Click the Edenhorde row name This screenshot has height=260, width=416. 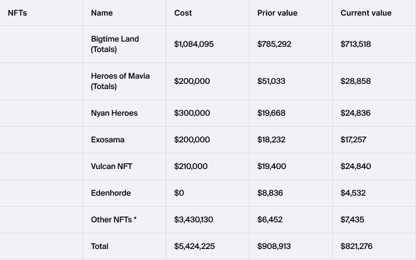click(x=110, y=193)
